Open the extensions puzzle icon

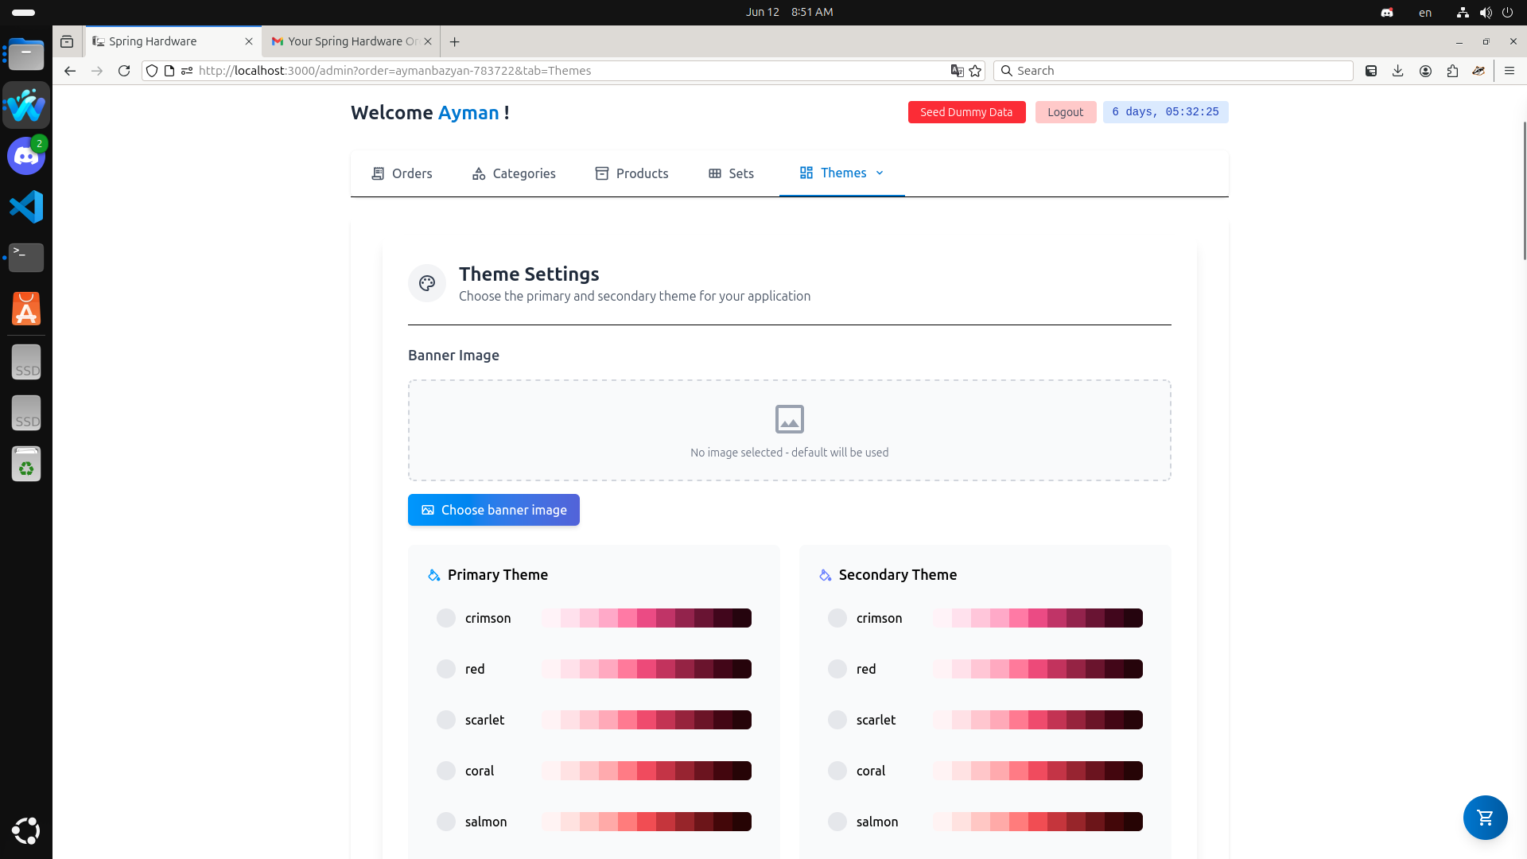[1452, 71]
